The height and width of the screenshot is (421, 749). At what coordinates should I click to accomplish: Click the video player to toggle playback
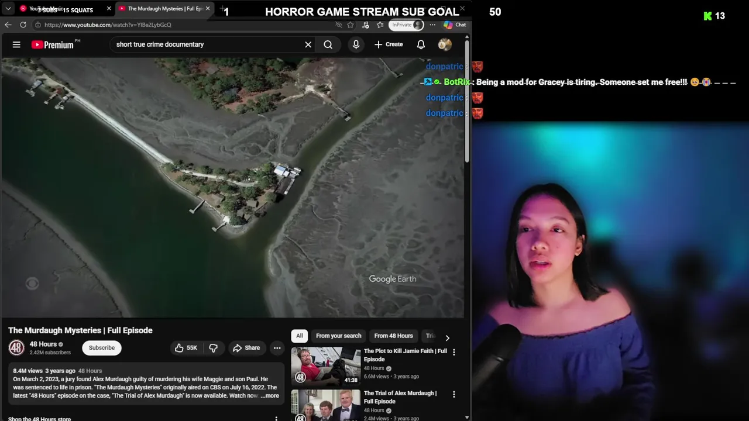pos(232,187)
